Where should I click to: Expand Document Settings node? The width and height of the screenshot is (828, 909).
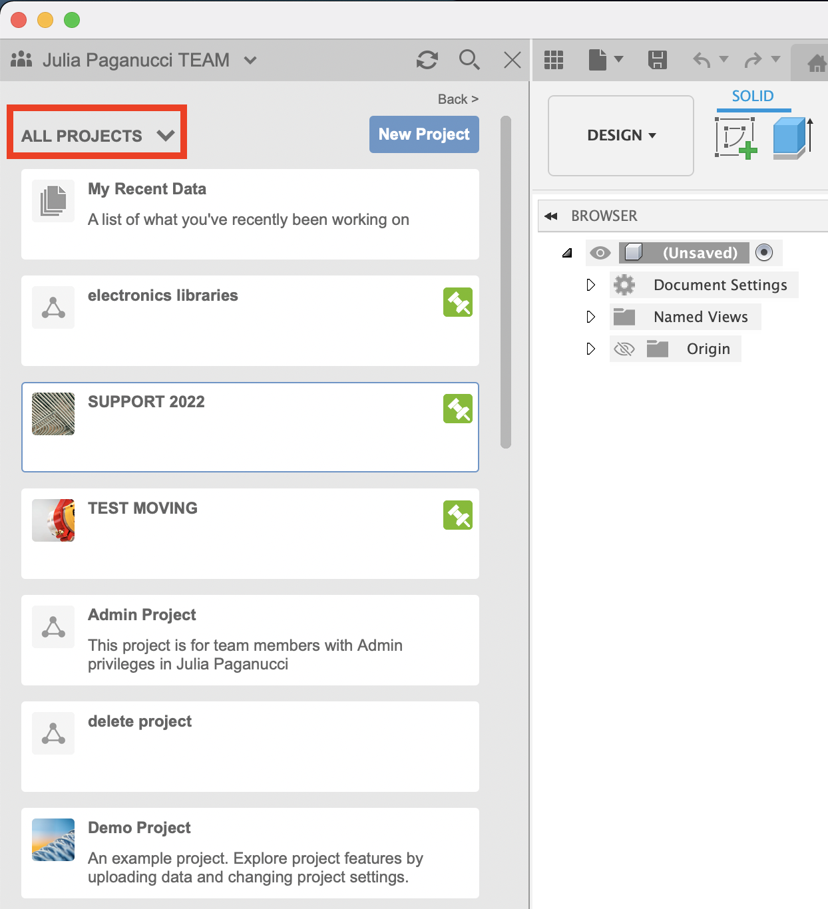coord(590,285)
